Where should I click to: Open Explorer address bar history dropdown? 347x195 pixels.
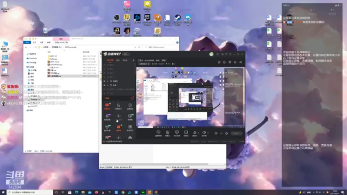[135, 47]
